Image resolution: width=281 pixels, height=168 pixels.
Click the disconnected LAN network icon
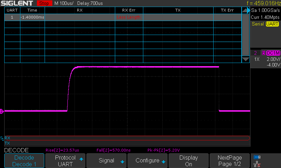tap(257, 163)
